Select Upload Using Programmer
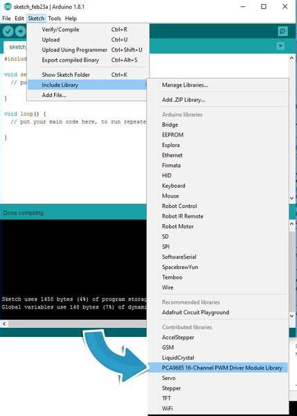Viewport: 297px width, 416px height. [87, 50]
